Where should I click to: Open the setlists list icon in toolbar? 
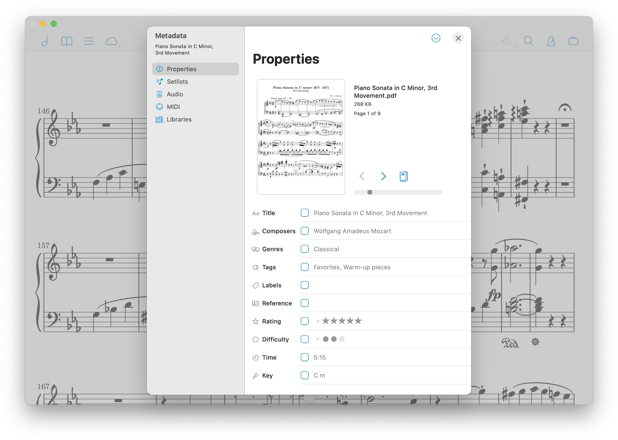coord(89,41)
